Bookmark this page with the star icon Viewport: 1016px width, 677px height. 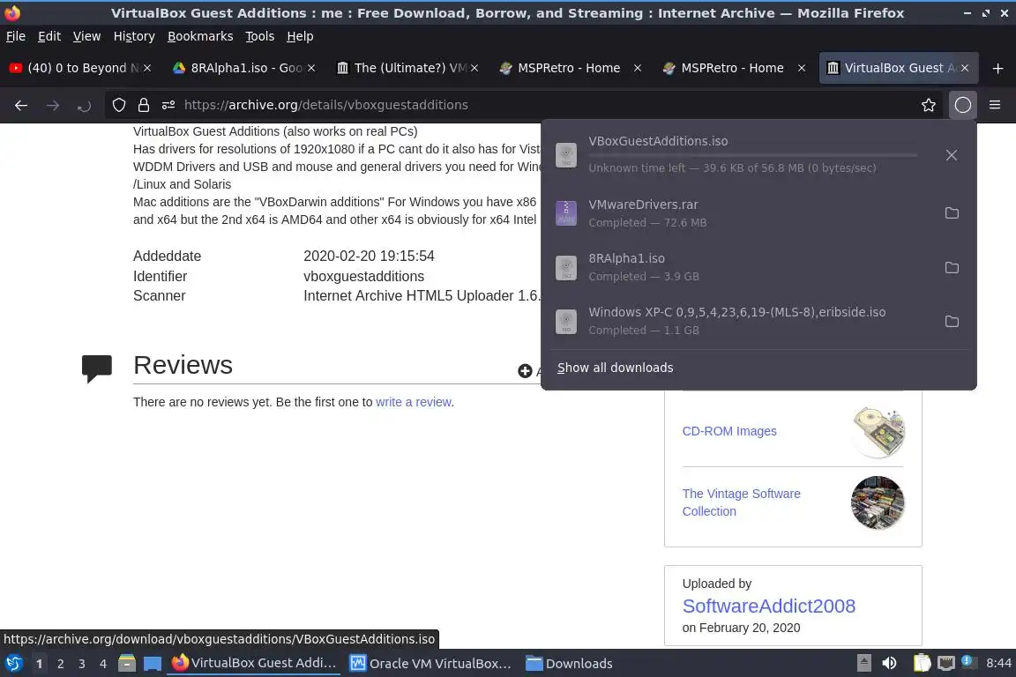coord(929,105)
